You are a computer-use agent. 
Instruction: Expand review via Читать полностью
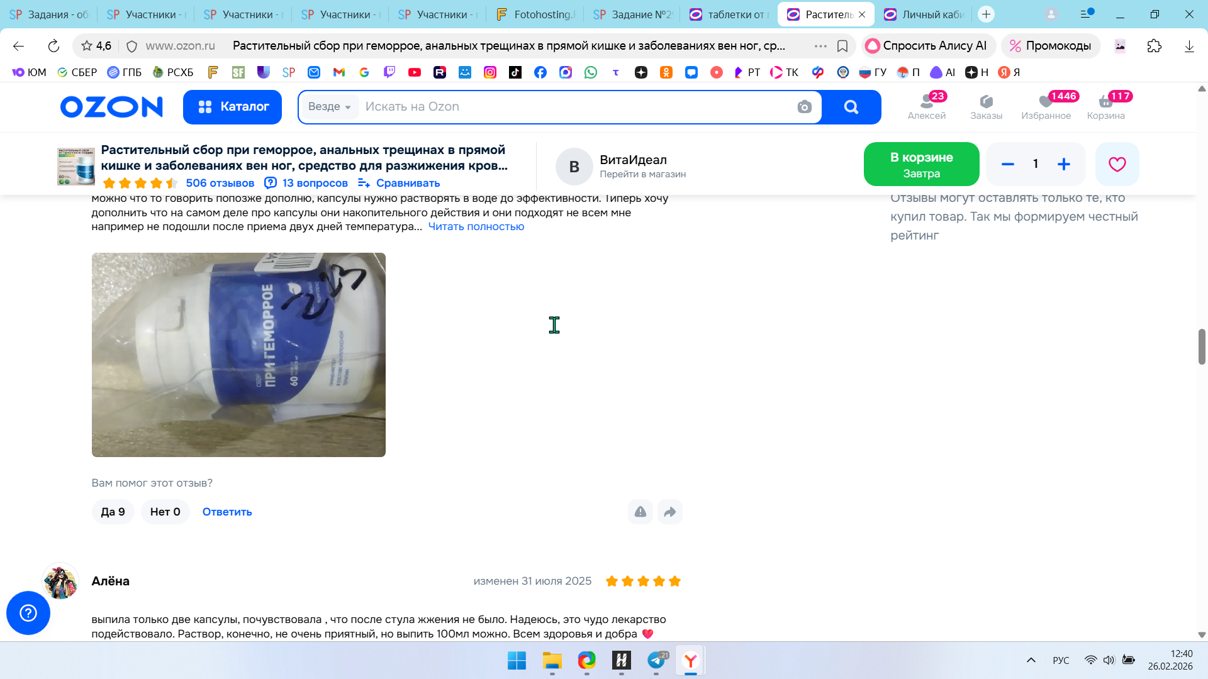point(476,226)
